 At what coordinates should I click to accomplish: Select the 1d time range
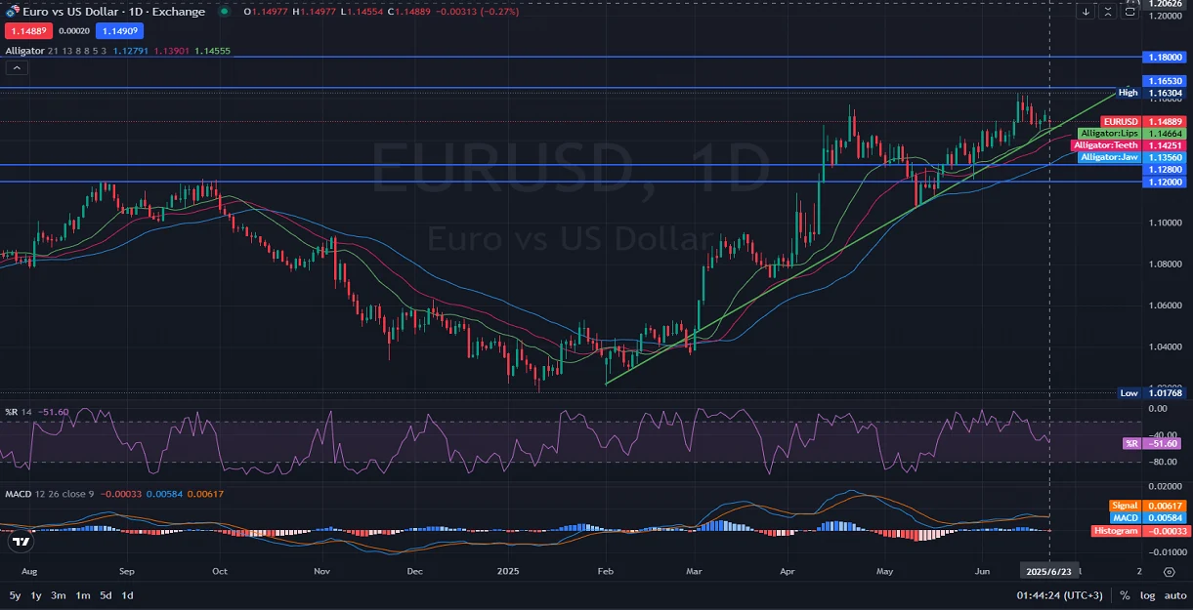click(x=127, y=595)
